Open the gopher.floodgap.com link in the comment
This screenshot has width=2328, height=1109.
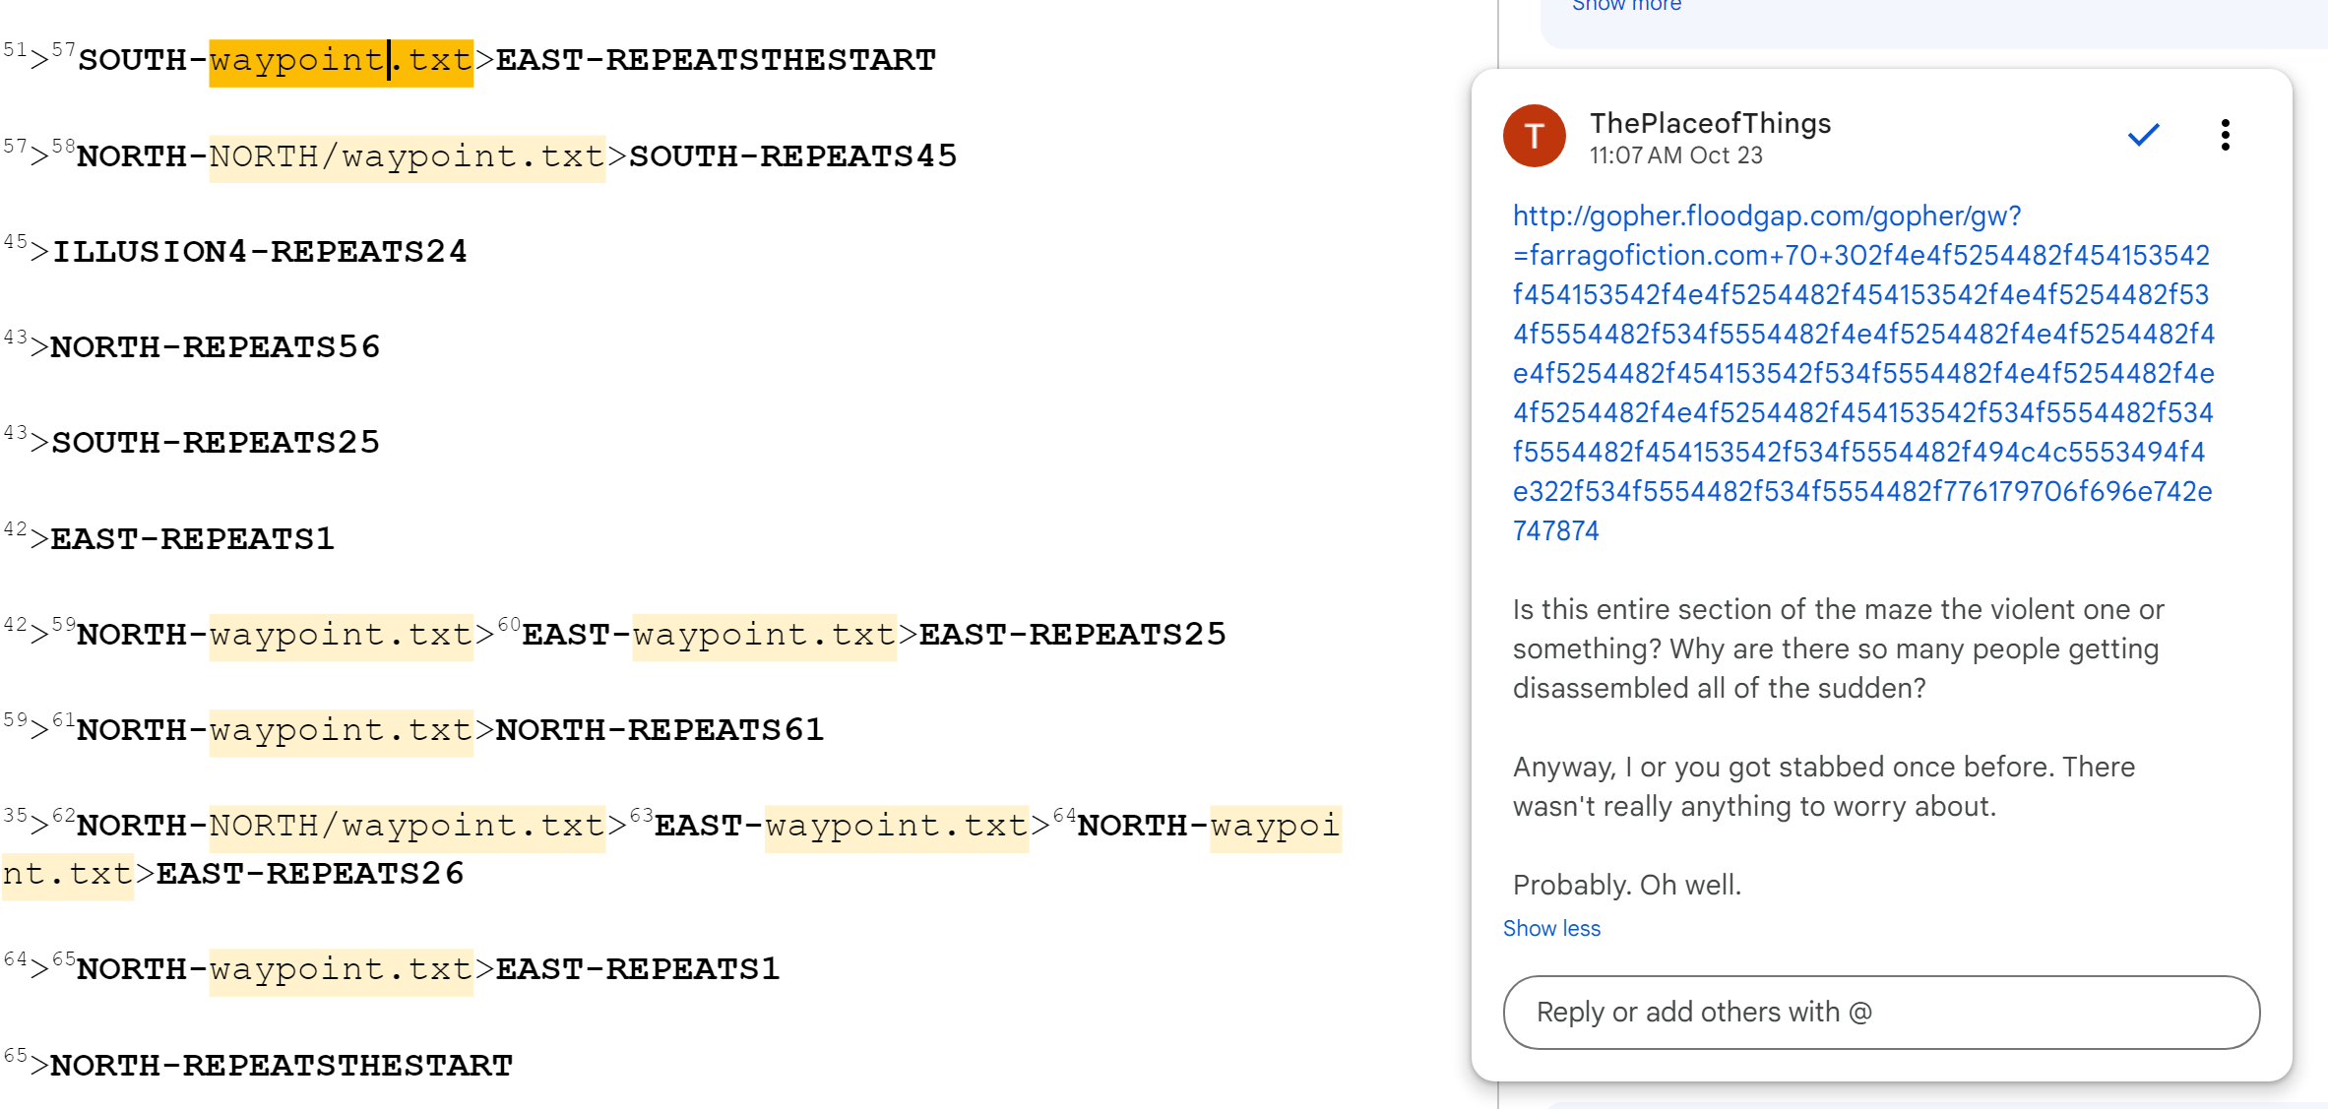tap(1862, 373)
